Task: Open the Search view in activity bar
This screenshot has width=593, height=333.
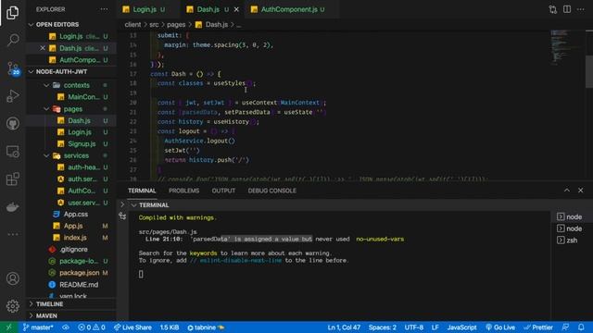Action: pyautogui.click(x=12, y=40)
